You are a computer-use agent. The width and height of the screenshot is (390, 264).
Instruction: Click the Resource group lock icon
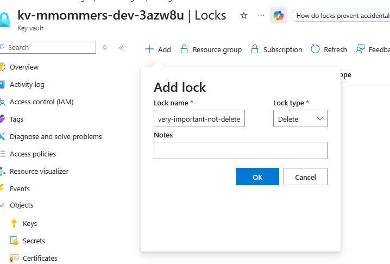(184, 49)
